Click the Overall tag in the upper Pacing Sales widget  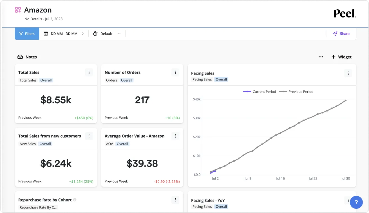point(221,79)
